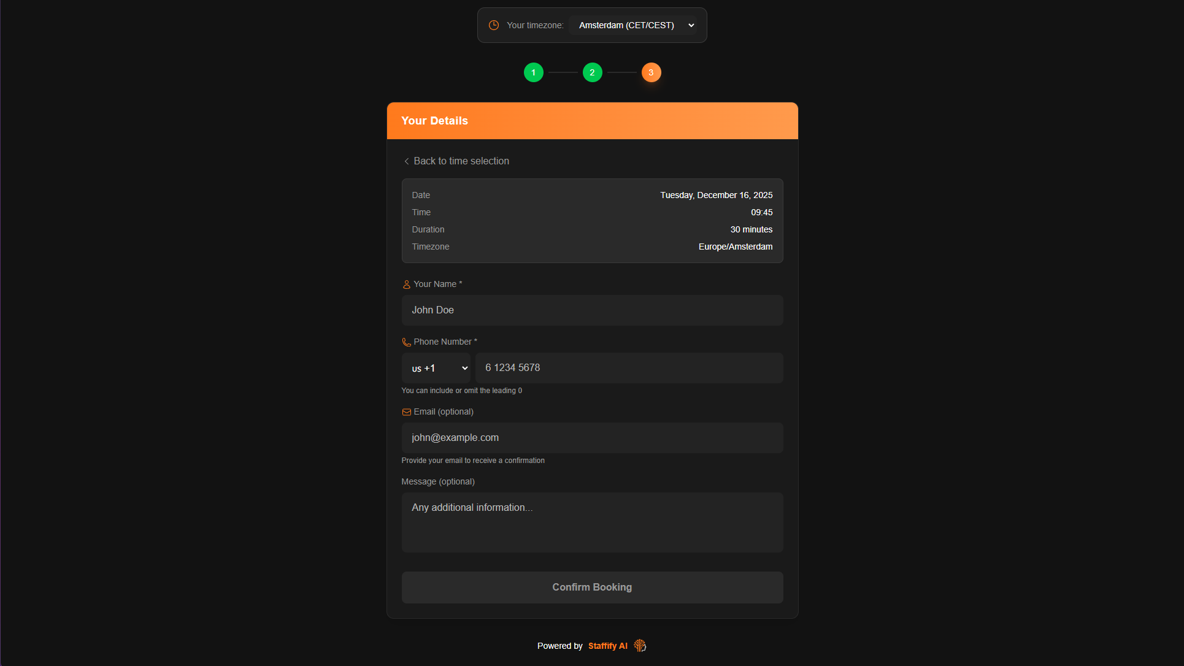Click the Email address input field
This screenshot has height=666, width=1184.
(x=592, y=438)
